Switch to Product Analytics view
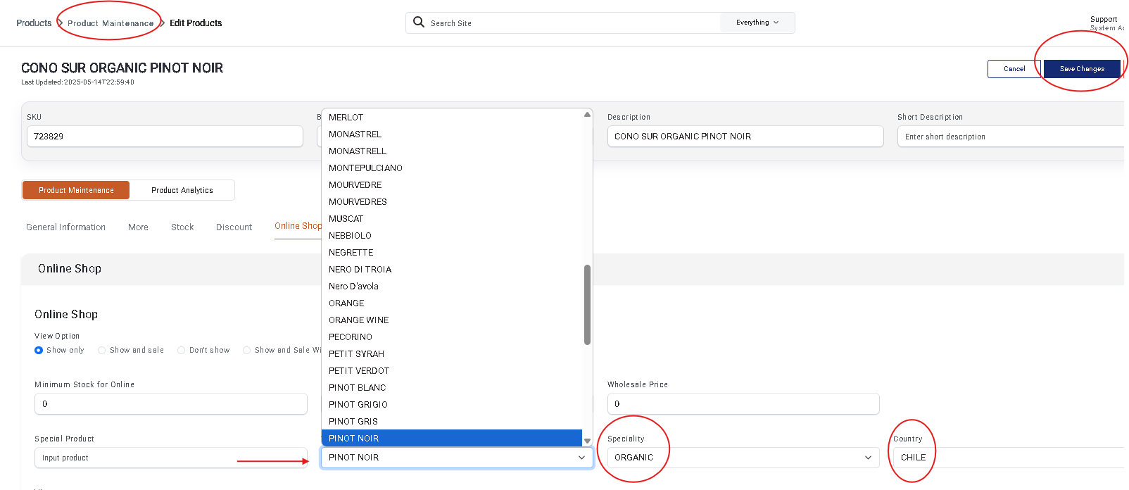The width and height of the screenshot is (1129, 490). point(182,190)
